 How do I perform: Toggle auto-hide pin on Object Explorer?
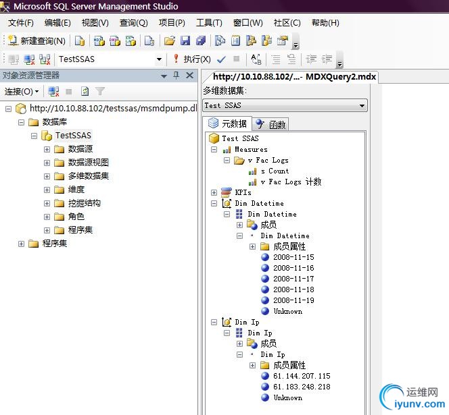tap(176, 76)
